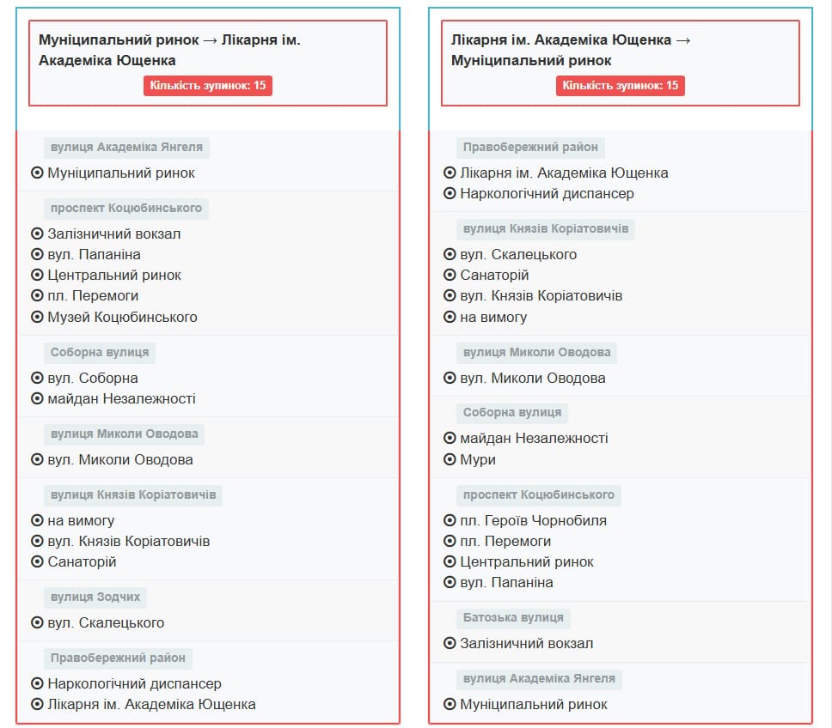The width and height of the screenshot is (832, 728).
Task: Click the marker icon next to Мури
Action: (450, 459)
